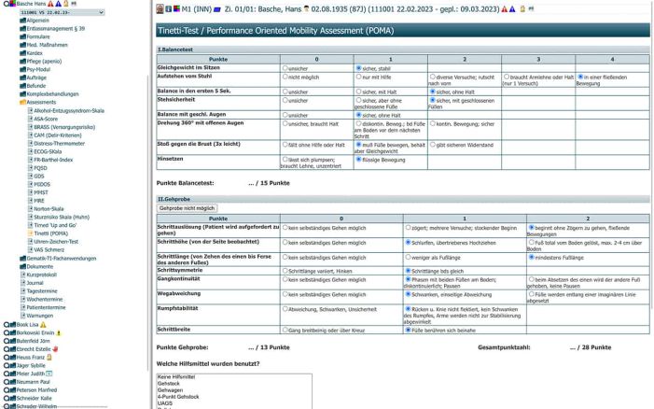This screenshot has width=654, height=409.
Task: Open Timed 'Up and Go' assessment
Action: 57,225
